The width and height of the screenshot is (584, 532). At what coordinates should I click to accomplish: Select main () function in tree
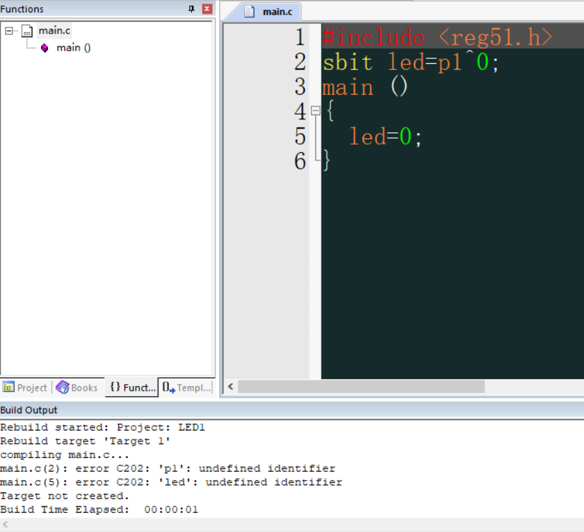[73, 48]
